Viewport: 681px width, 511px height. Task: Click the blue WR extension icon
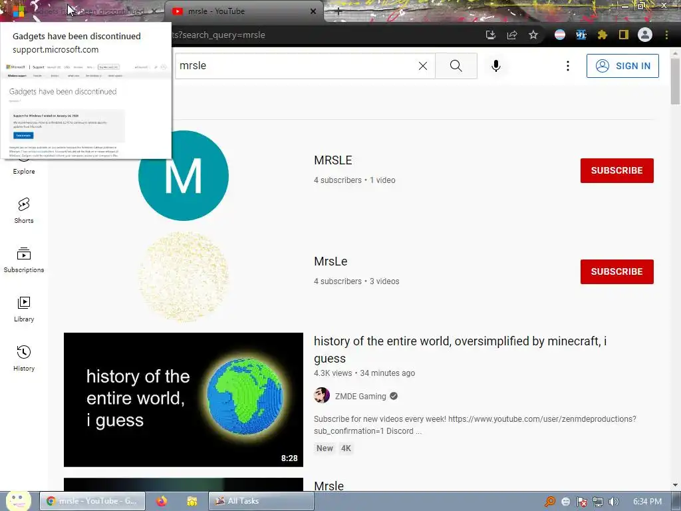point(581,35)
